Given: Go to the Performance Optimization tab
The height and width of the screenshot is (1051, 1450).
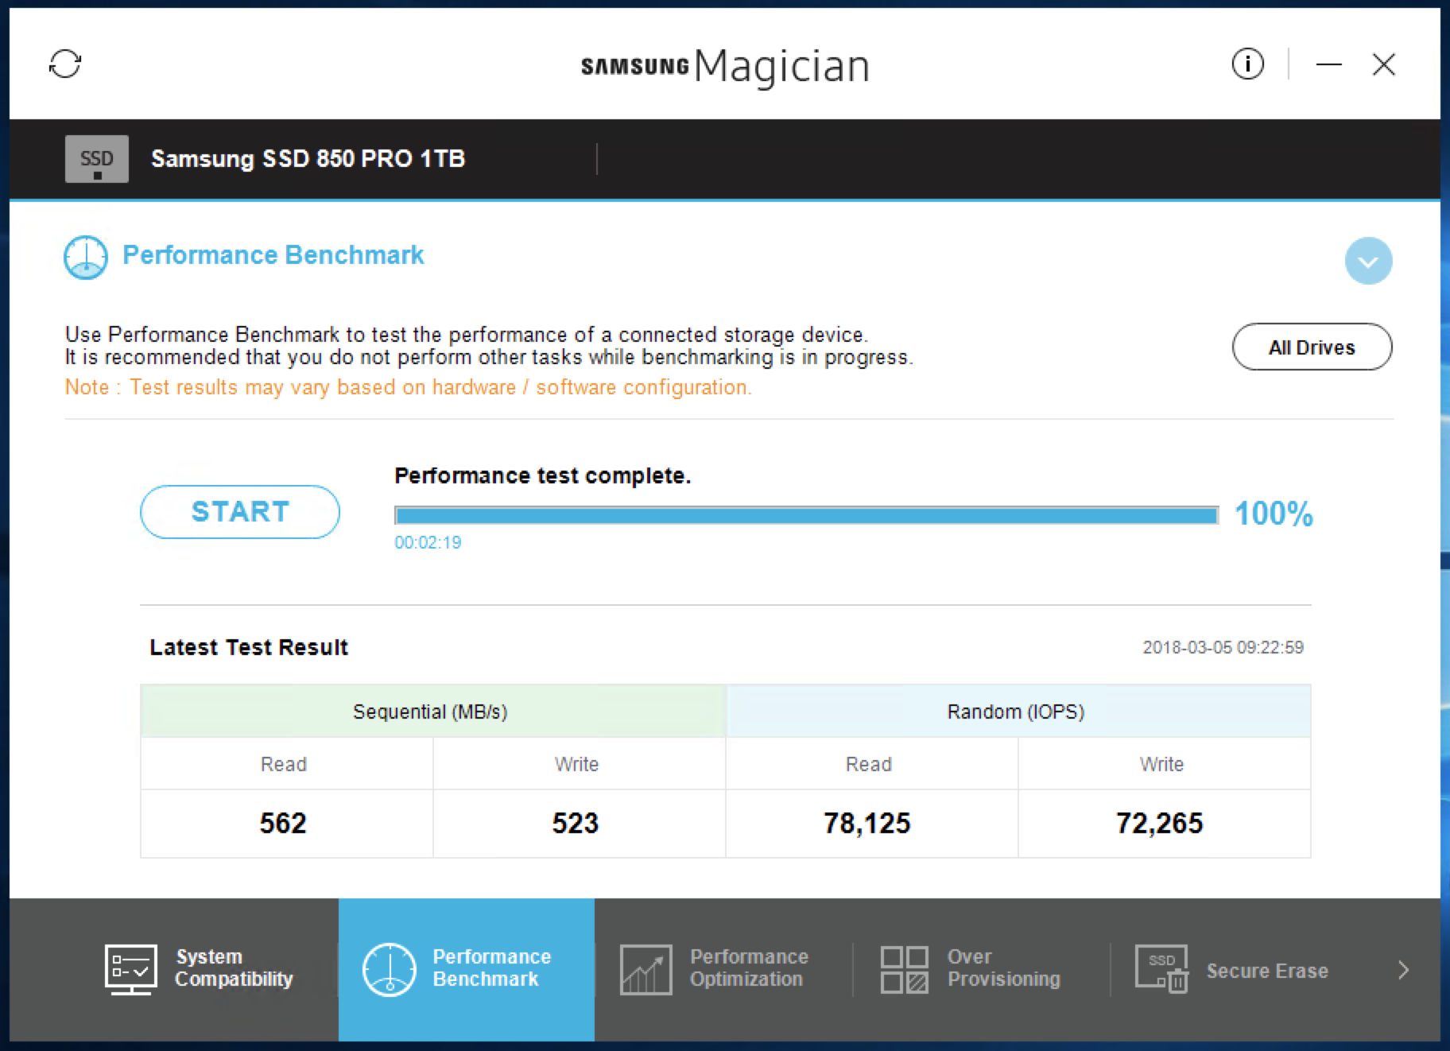Looking at the screenshot, I should point(748,968).
